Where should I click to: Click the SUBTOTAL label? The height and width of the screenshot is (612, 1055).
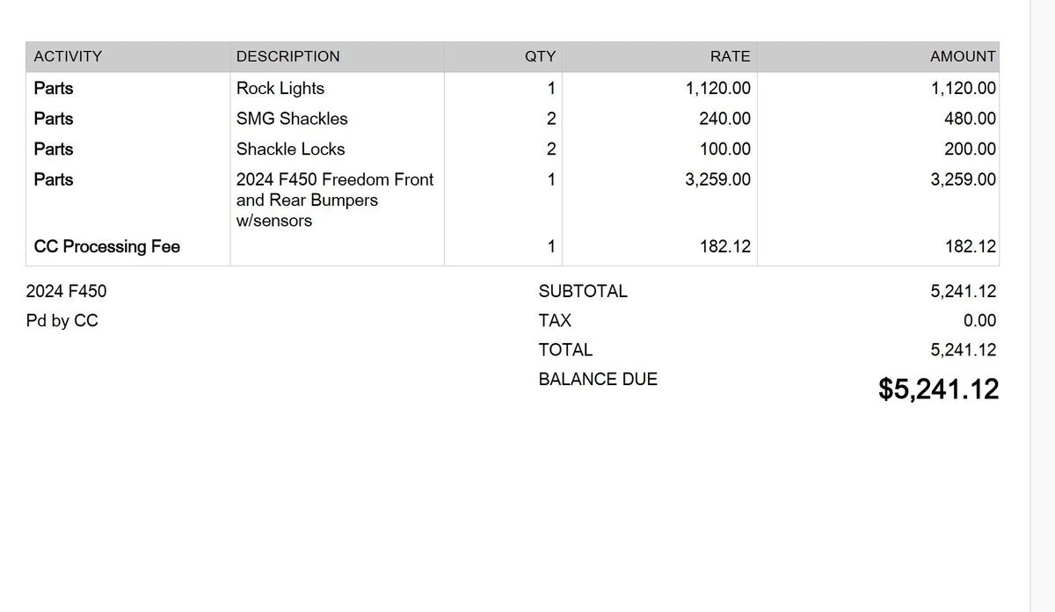coord(583,291)
